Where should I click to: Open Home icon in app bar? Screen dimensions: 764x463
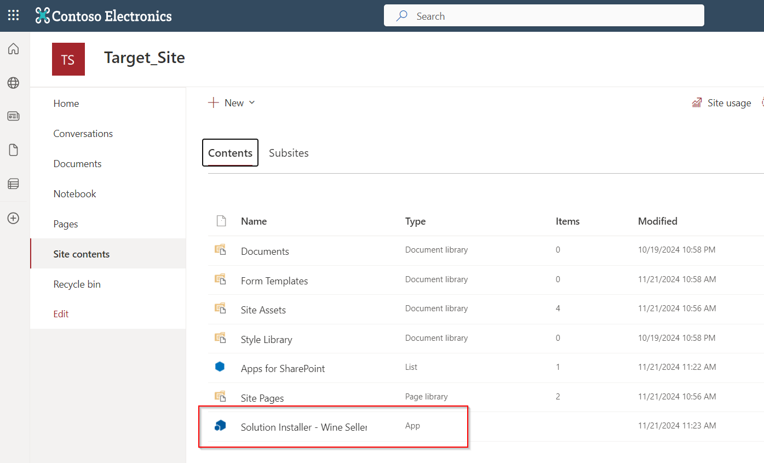click(x=13, y=49)
